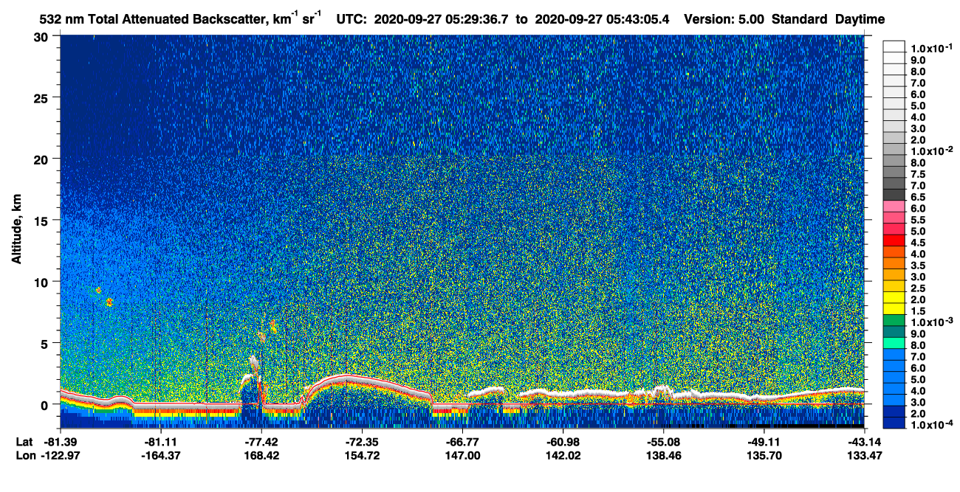The image size is (960, 492).
Task: Click longitude value 142.02
Action: tap(562, 456)
